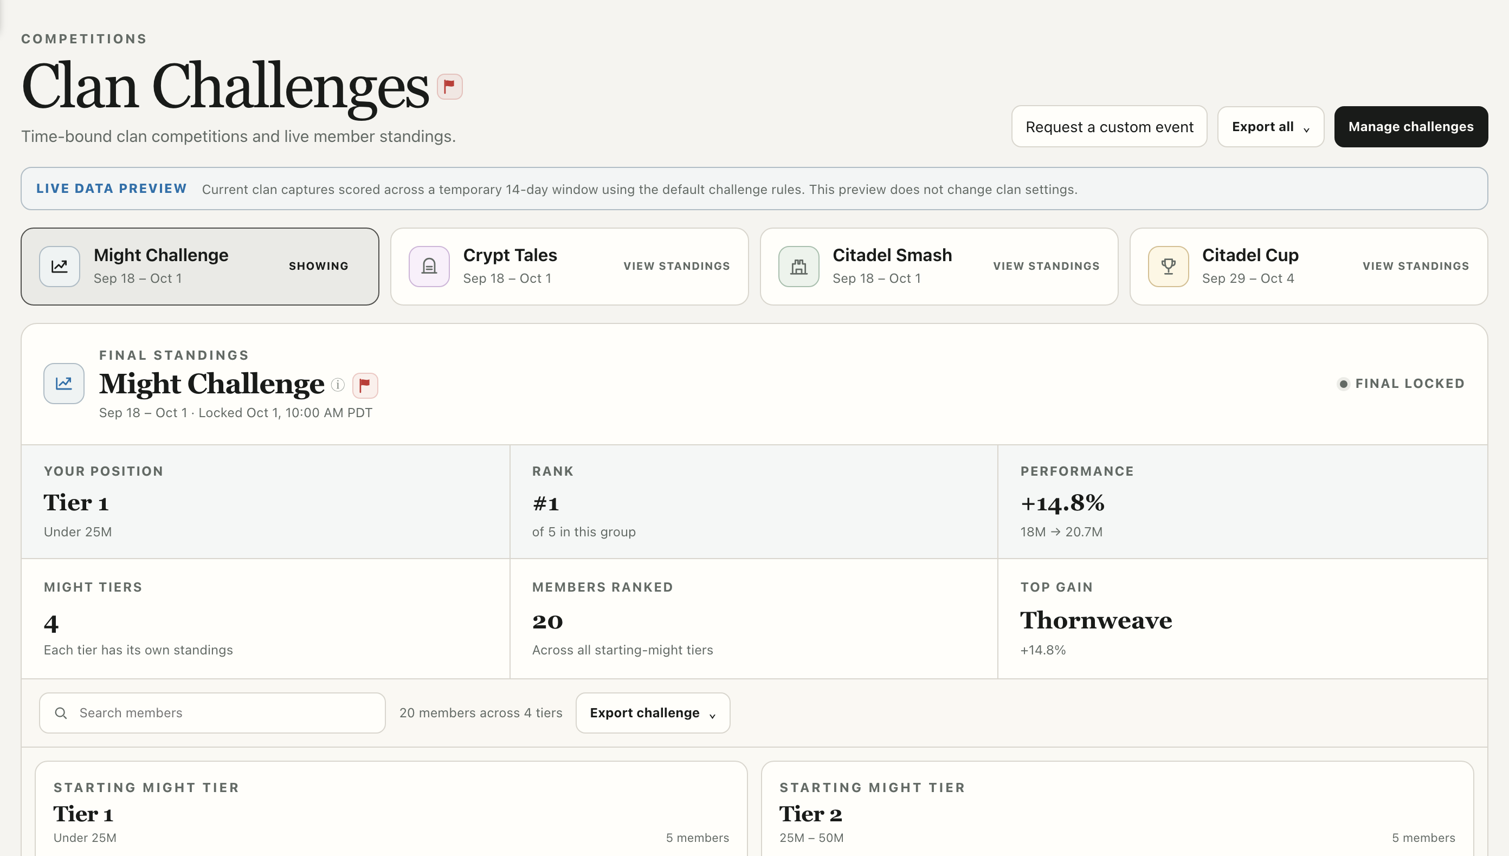Click the Tier 1 value under Your Position
Viewport: 1509px width, 856px height.
pos(76,503)
